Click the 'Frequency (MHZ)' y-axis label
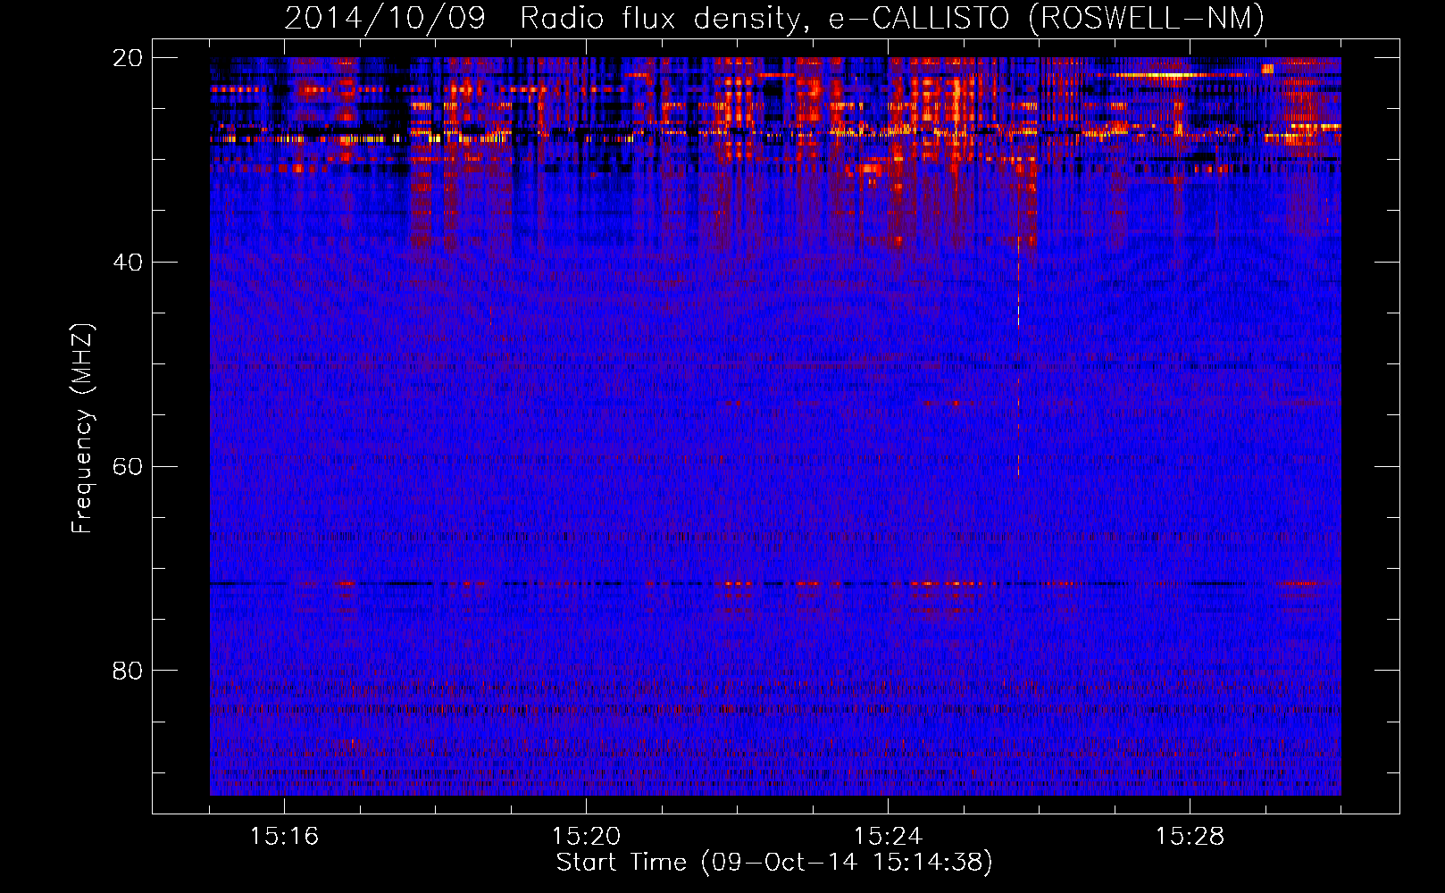Viewport: 1445px width, 893px height. pyautogui.click(x=82, y=429)
